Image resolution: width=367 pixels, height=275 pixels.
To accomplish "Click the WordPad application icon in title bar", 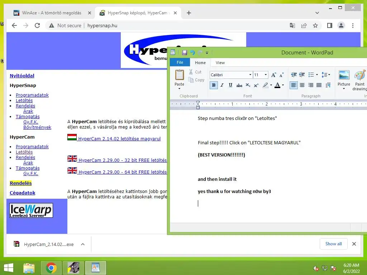I will click(173, 52).
